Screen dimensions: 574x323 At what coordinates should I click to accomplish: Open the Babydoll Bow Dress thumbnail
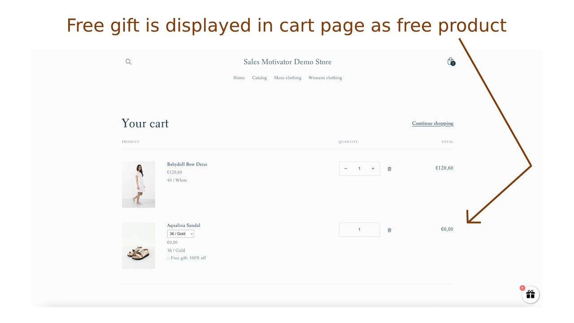138,184
